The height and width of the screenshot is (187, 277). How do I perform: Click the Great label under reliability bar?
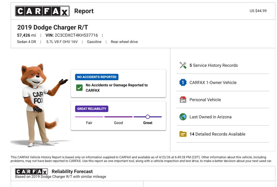point(148,123)
